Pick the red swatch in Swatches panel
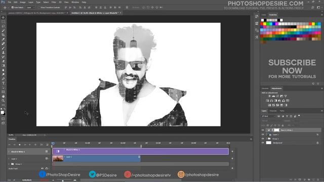The height and width of the screenshot is (182, 324). (x=262, y=24)
